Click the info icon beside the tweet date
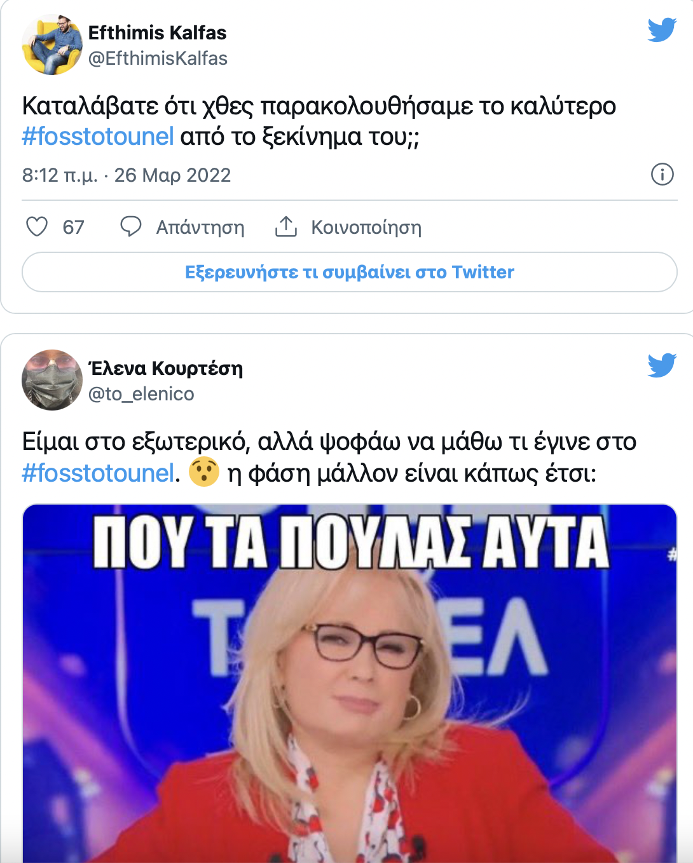Viewport: 693px width, 863px height. [662, 174]
